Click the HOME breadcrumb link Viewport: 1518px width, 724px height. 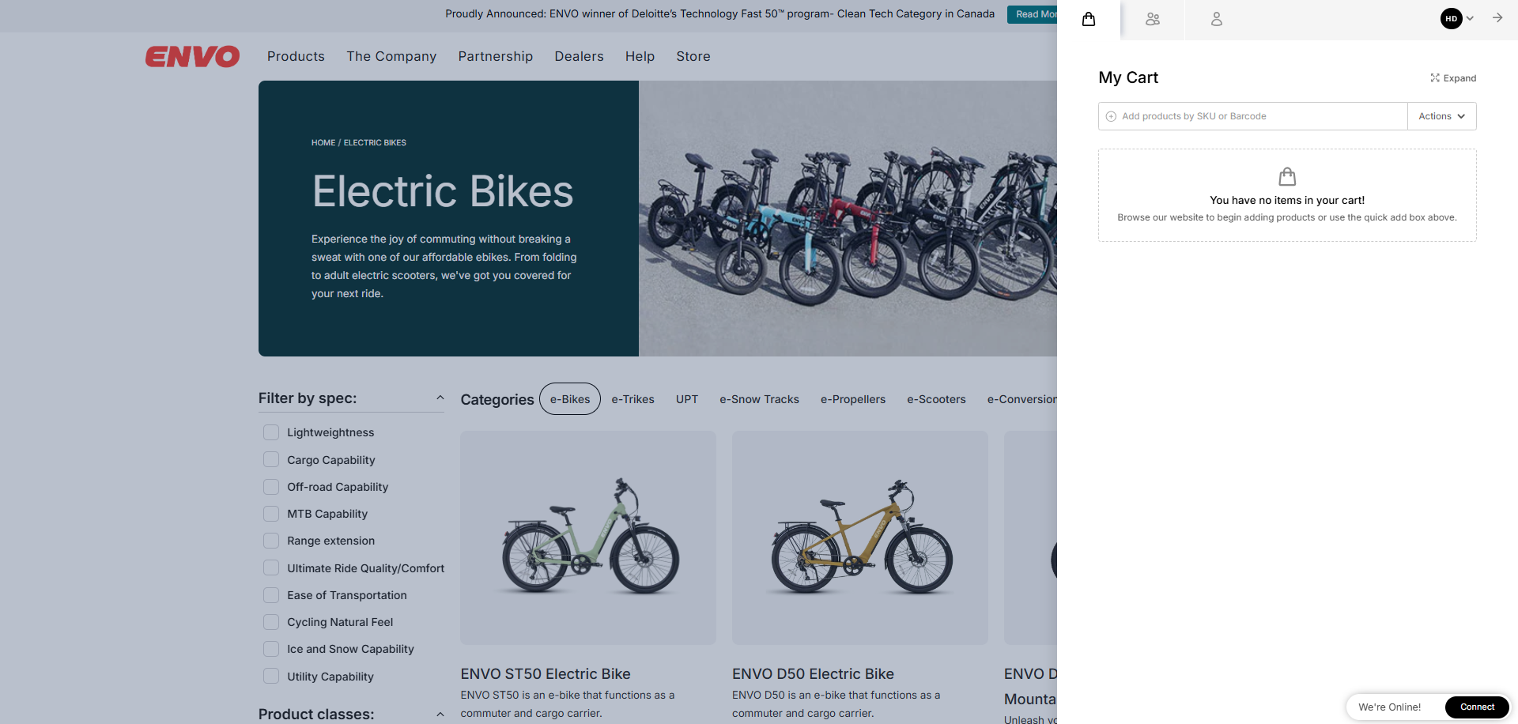coord(323,143)
